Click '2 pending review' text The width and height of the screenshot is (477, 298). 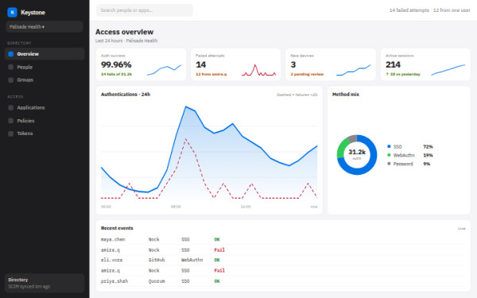coord(307,74)
